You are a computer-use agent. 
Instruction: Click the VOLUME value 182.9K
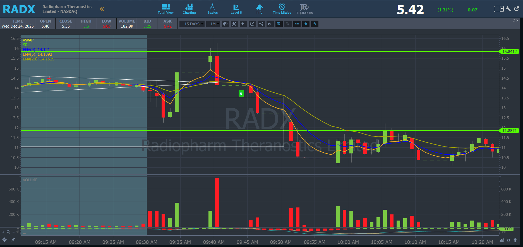click(127, 26)
